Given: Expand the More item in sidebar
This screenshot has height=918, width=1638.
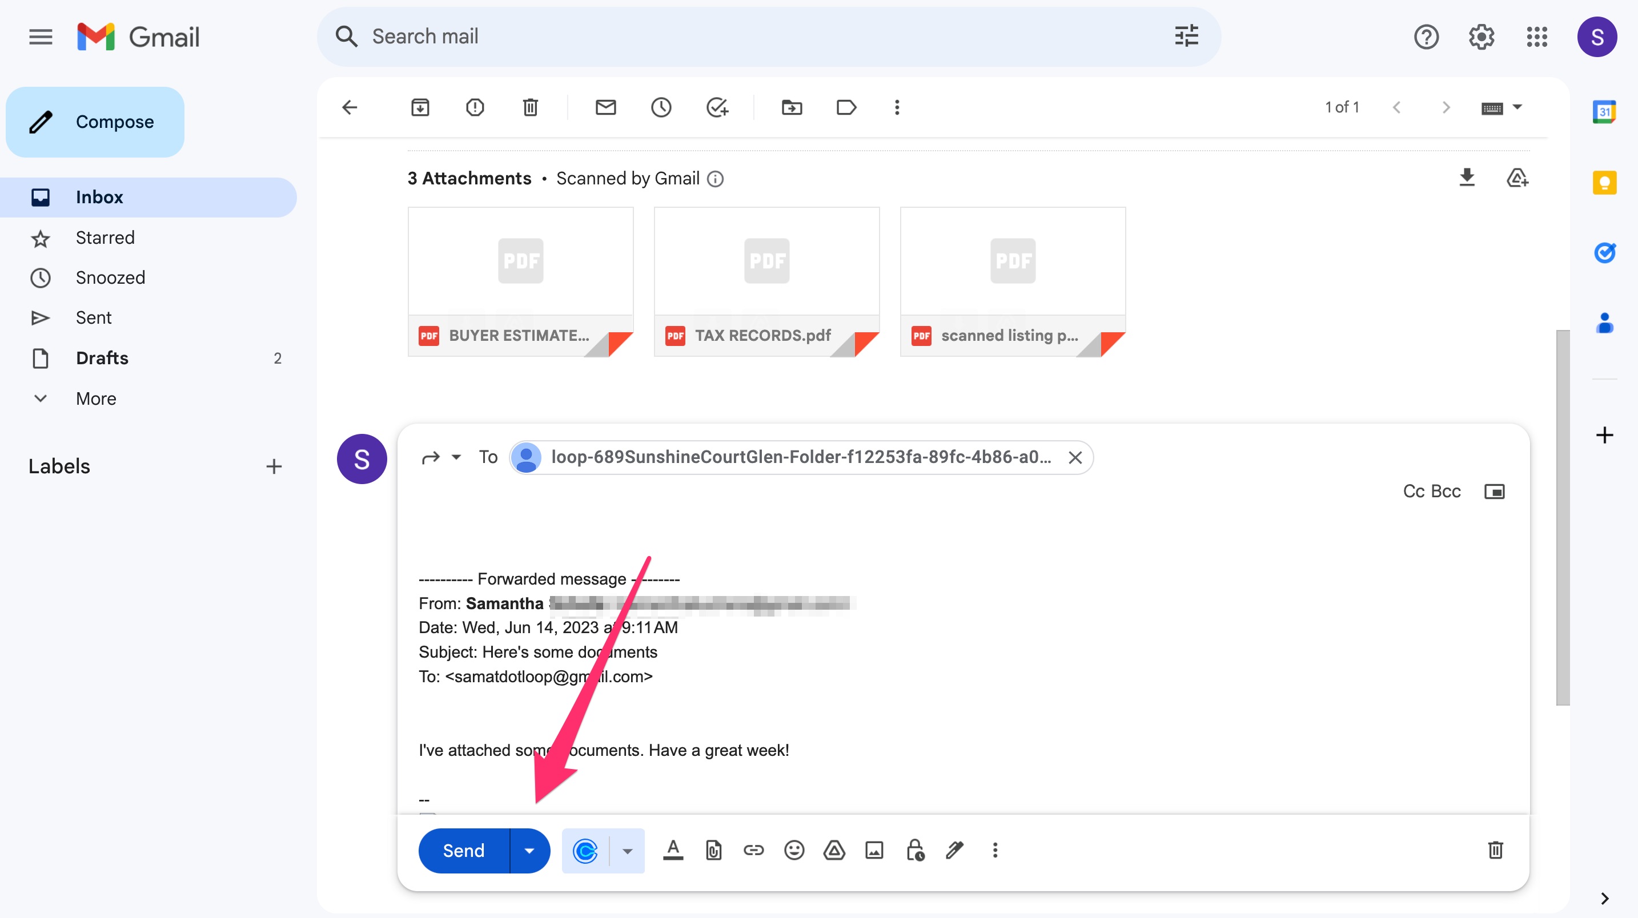Looking at the screenshot, I should (x=95, y=398).
